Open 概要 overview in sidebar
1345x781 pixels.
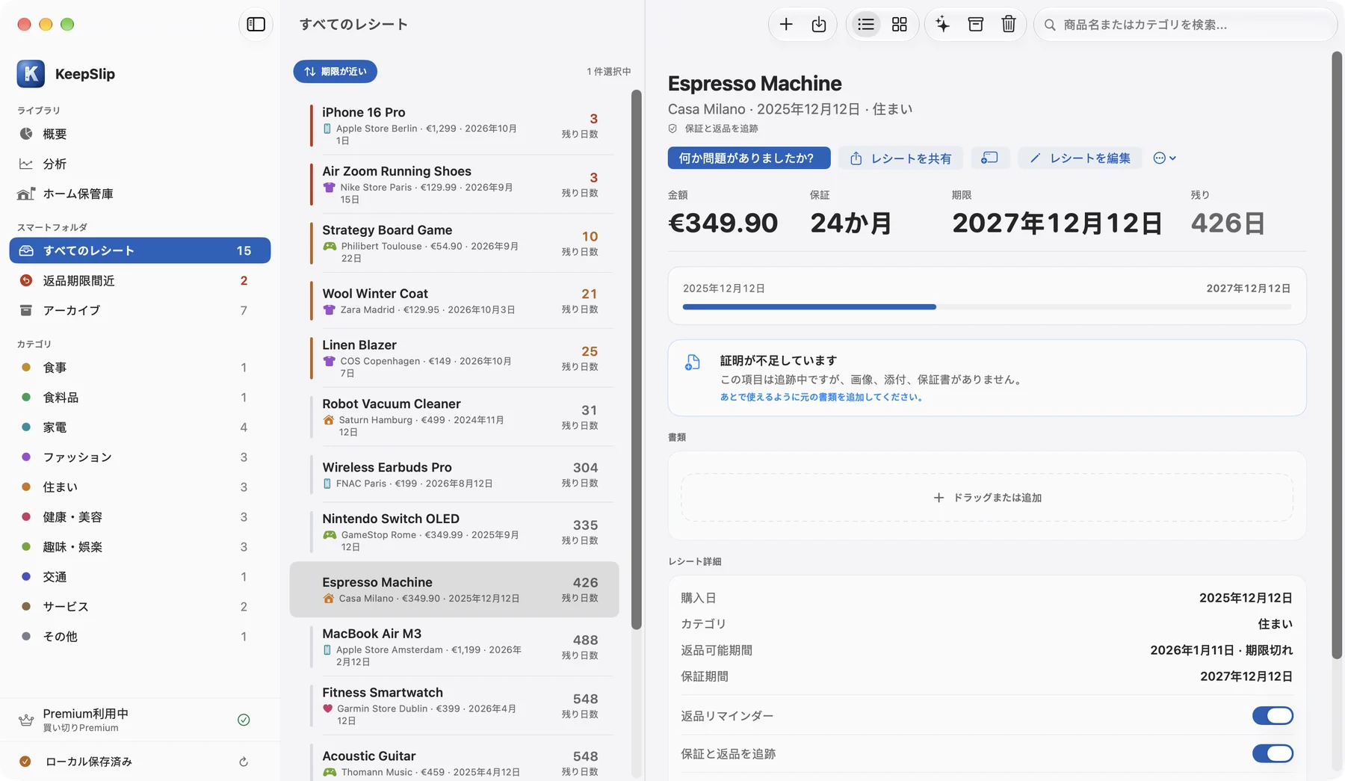(x=140, y=134)
